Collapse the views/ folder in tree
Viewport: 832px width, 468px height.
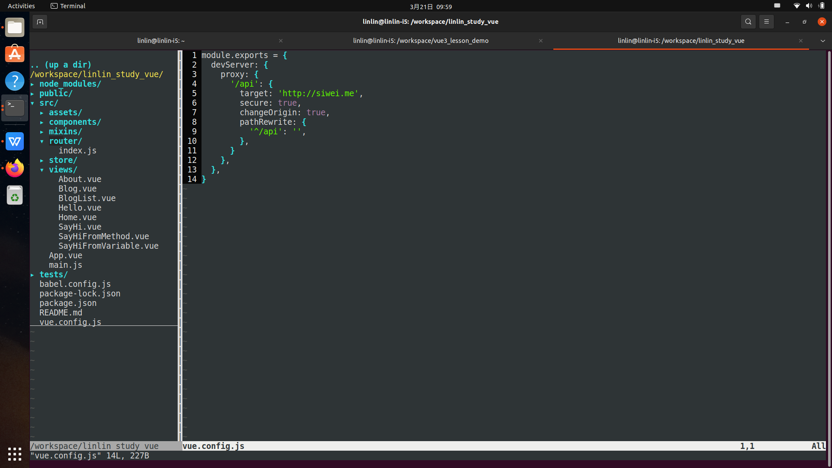pos(62,170)
